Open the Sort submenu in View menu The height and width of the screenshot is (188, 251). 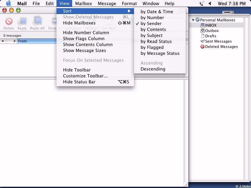[95, 11]
